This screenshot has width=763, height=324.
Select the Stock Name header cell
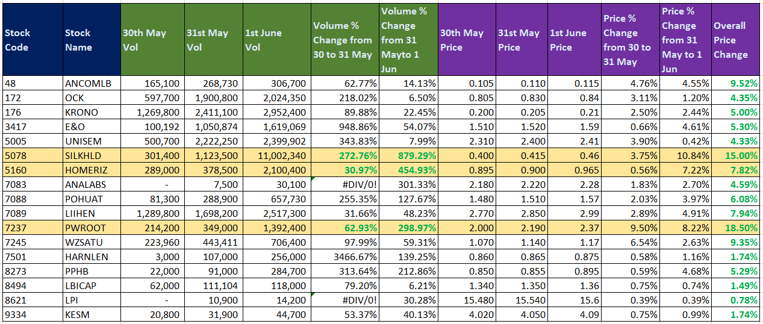(x=92, y=40)
